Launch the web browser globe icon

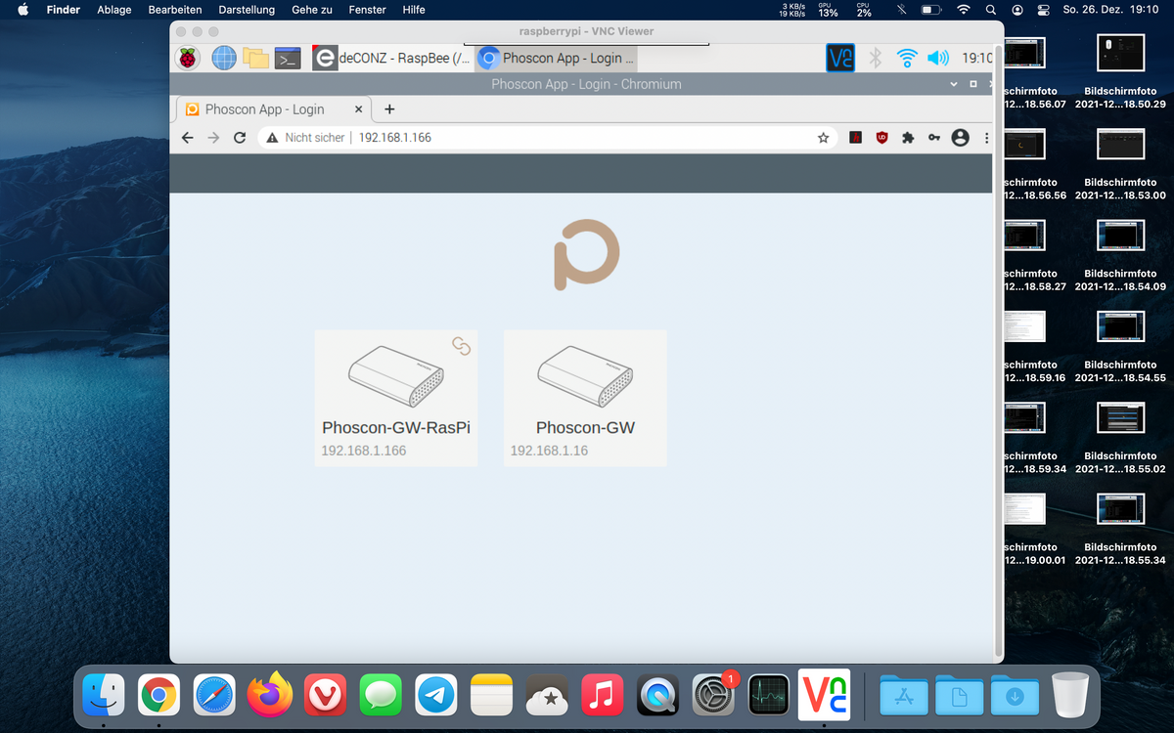click(224, 59)
